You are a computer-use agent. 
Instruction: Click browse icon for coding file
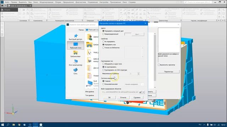(x=140, y=92)
